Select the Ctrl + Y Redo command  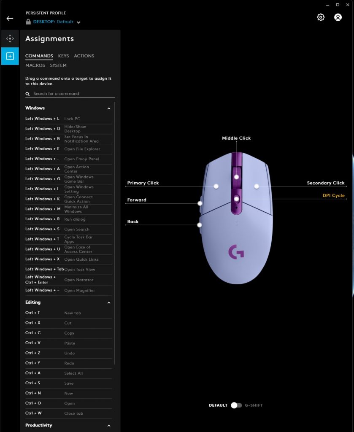click(x=69, y=363)
